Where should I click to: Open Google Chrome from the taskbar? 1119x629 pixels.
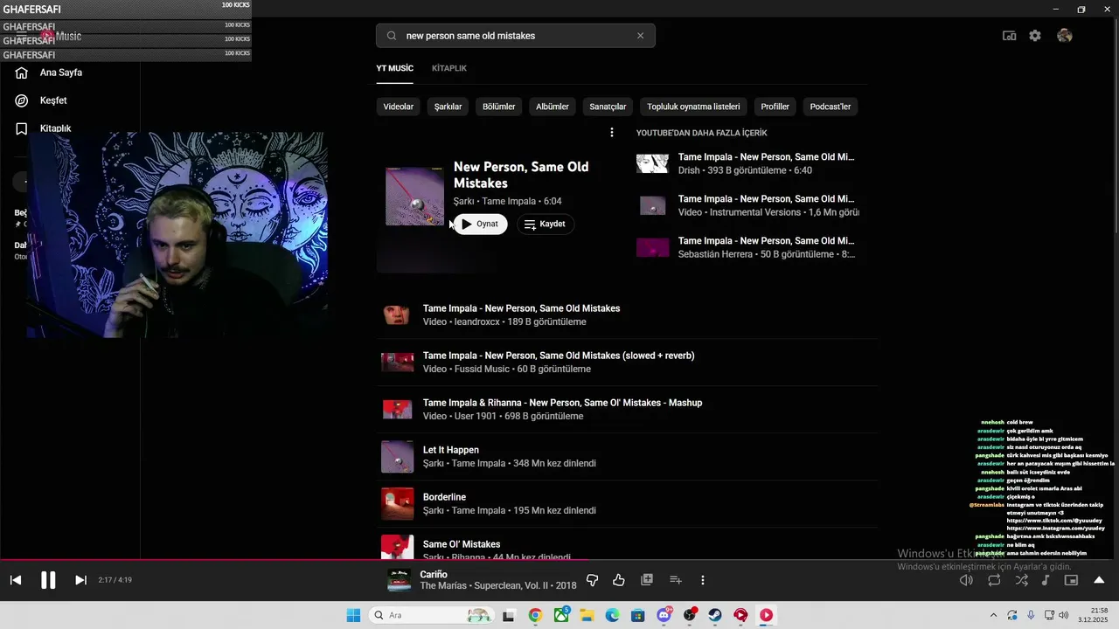click(x=535, y=615)
